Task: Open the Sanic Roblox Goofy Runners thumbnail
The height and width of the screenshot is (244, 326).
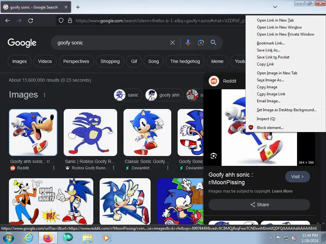Action: pos(90,132)
